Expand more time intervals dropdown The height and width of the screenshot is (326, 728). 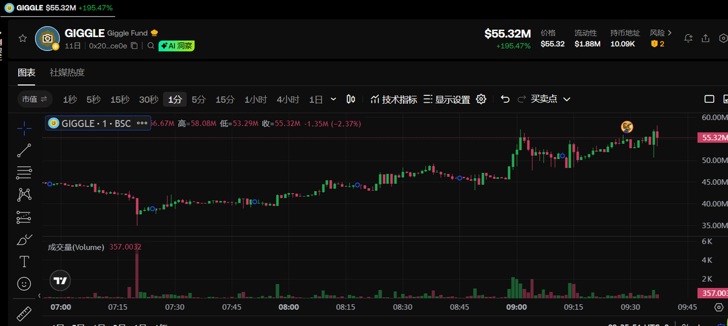tap(333, 99)
